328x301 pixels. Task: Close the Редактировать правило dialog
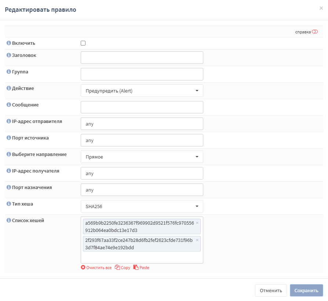tap(321, 8)
